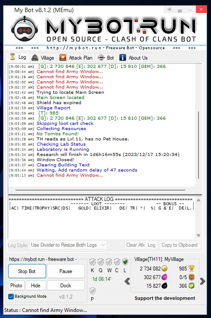Click the dark elixir drop icon

(164, 286)
